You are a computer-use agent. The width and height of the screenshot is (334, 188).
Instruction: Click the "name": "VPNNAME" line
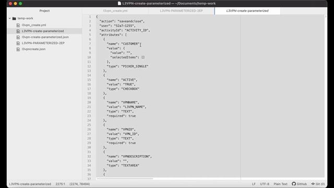[x=123, y=102]
